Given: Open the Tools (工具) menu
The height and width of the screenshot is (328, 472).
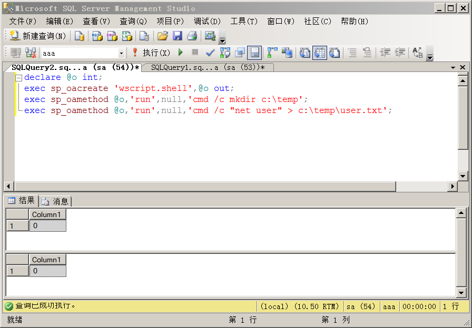Looking at the screenshot, I should pyautogui.click(x=244, y=22).
